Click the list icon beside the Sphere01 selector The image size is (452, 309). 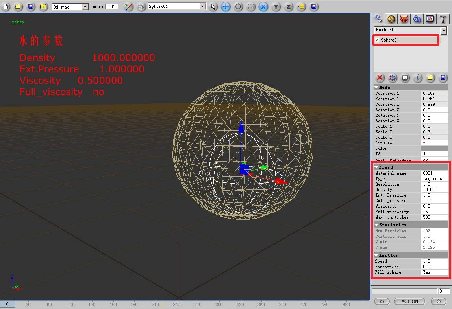141,6
